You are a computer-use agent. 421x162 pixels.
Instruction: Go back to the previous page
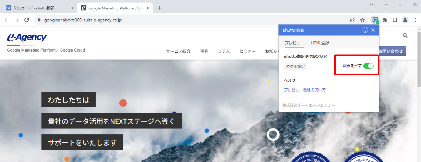point(6,20)
